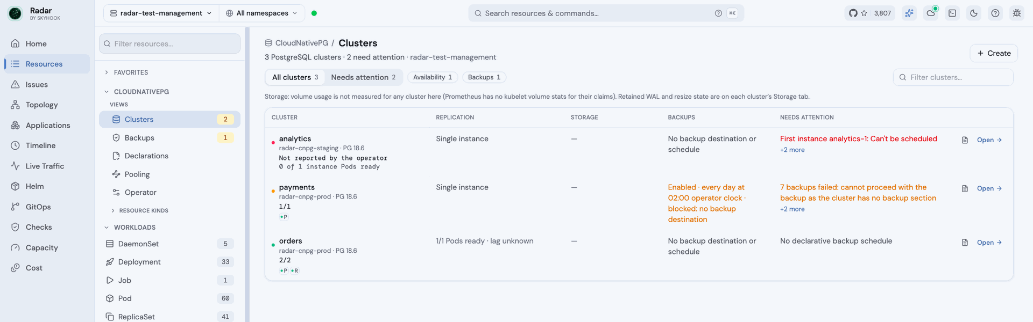Open radar-test-management cluster dropdown

click(x=161, y=13)
